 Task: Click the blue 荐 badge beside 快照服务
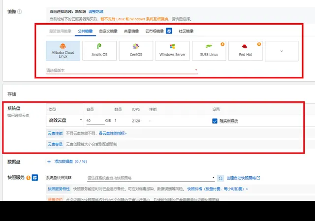(x=35, y=178)
